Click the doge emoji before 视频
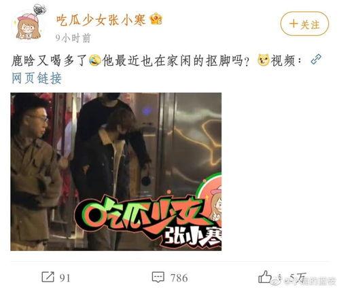The height and width of the screenshot is (289, 339). click(x=264, y=60)
